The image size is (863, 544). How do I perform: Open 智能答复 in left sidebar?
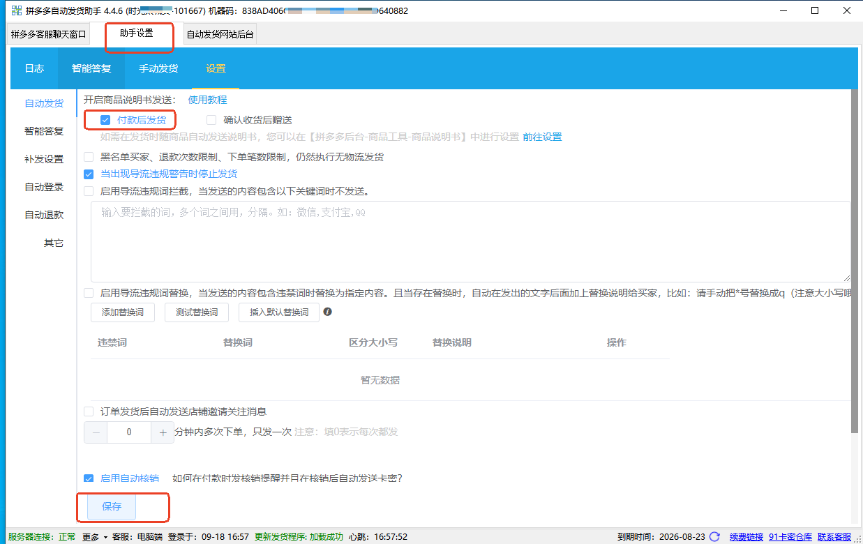[44, 131]
